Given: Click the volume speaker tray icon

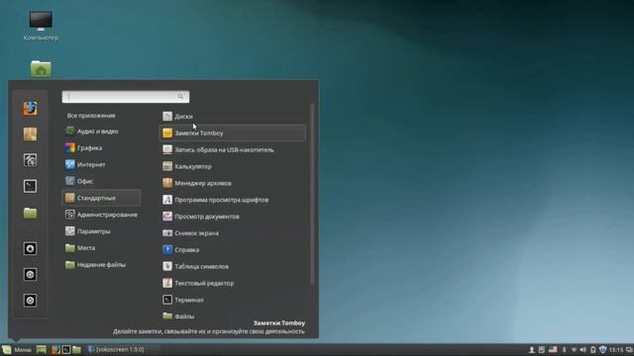Looking at the screenshot, I should point(583,349).
